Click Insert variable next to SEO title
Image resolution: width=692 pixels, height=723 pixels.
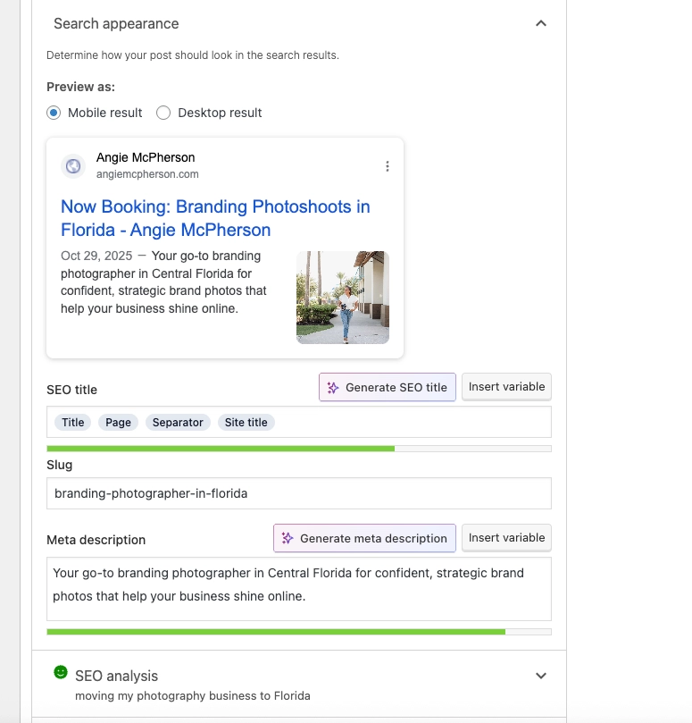click(x=506, y=387)
